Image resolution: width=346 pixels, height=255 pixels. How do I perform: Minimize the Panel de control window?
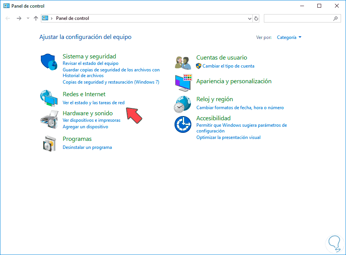click(302, 6)
